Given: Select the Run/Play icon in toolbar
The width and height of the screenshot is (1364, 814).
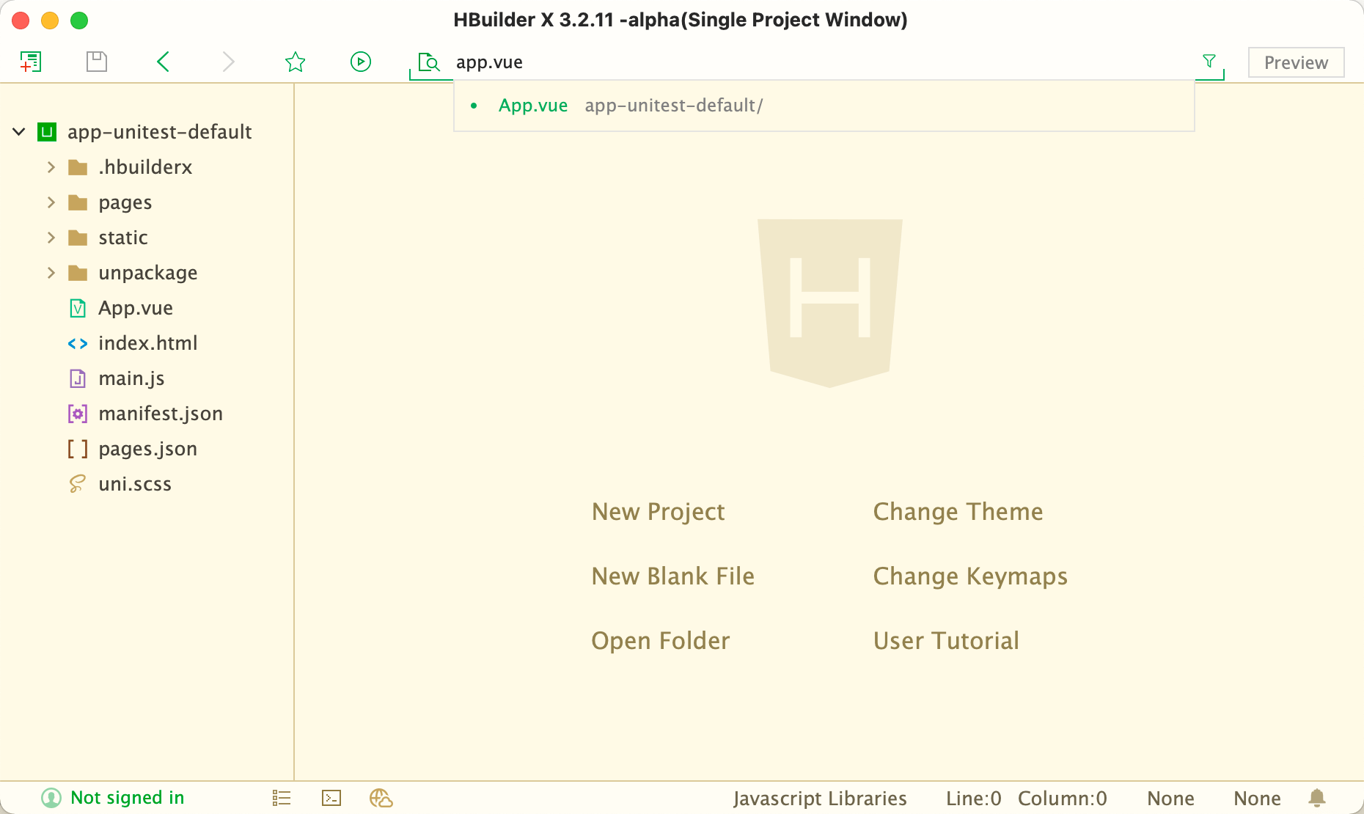Looking at the screenshot, I should (360, 62).
